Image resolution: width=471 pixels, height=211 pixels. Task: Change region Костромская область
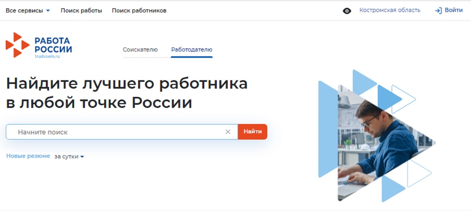click(x=390, y=10)
